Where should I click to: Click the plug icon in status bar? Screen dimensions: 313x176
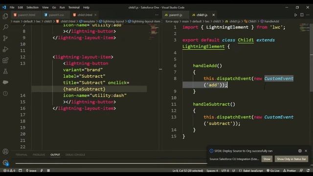pos(42,171)
